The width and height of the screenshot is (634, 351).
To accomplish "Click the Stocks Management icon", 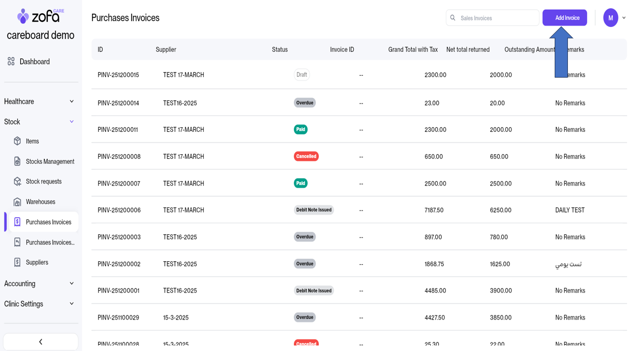I will 17,161.
